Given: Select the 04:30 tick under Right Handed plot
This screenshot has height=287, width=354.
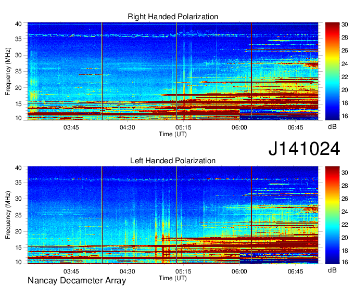Looking at the screenshot, I should pyautogui.click(x=128, y=127).
